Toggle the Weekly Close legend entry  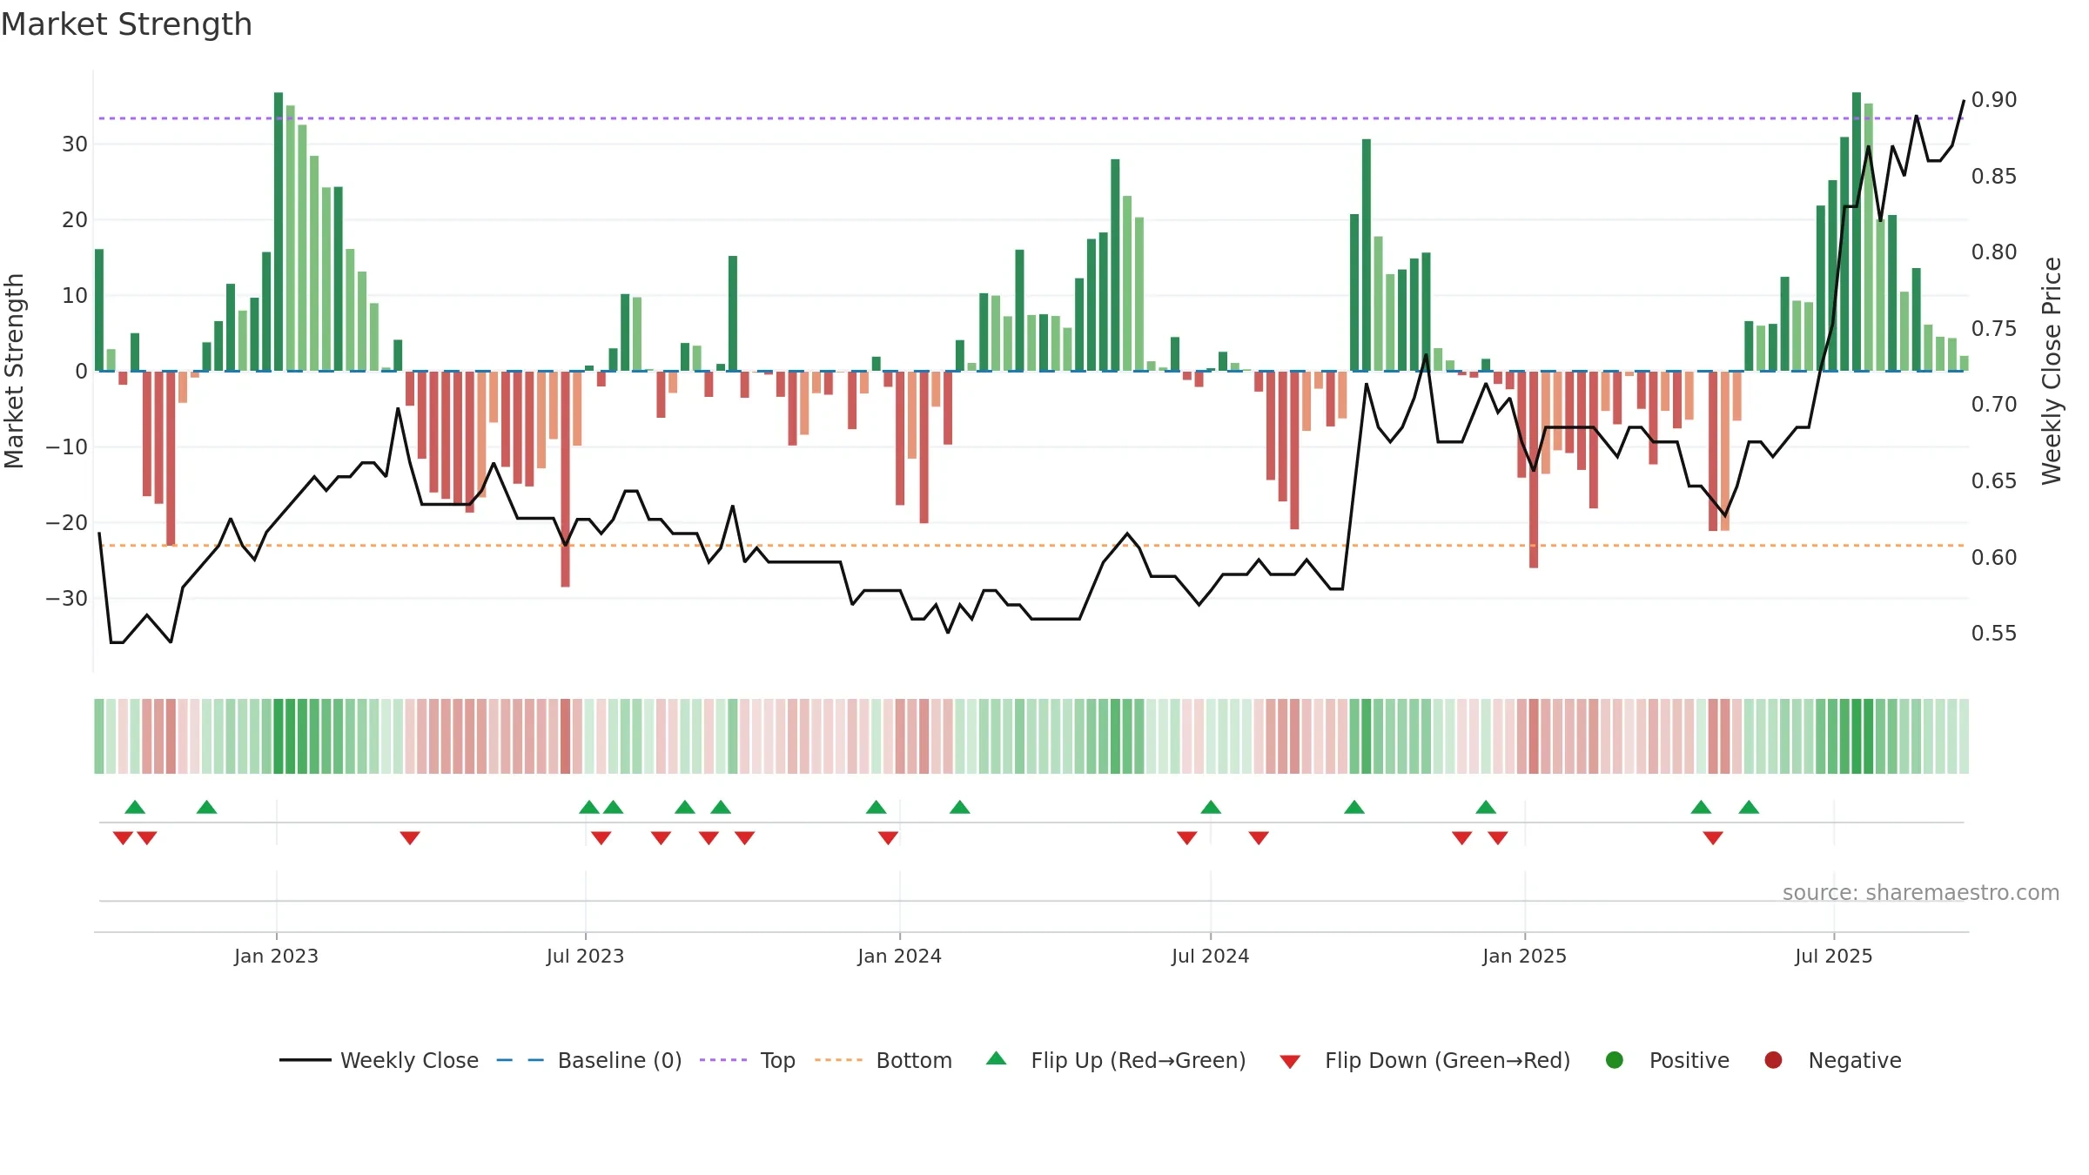pos(380,1060)
